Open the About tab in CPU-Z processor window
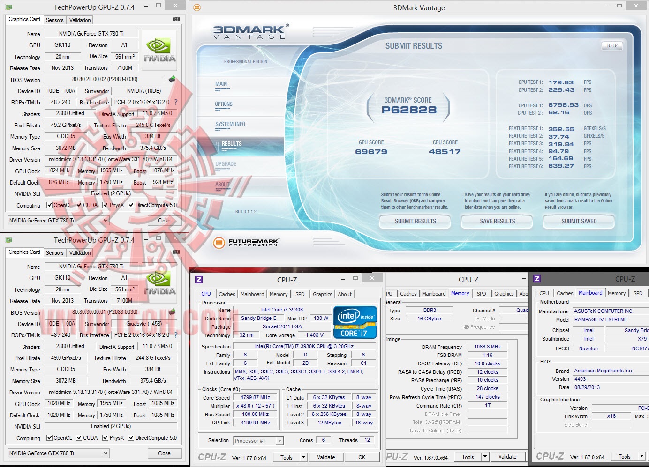Image resolution: width=649 pixels, height=467 pixels. coord(345,294)
